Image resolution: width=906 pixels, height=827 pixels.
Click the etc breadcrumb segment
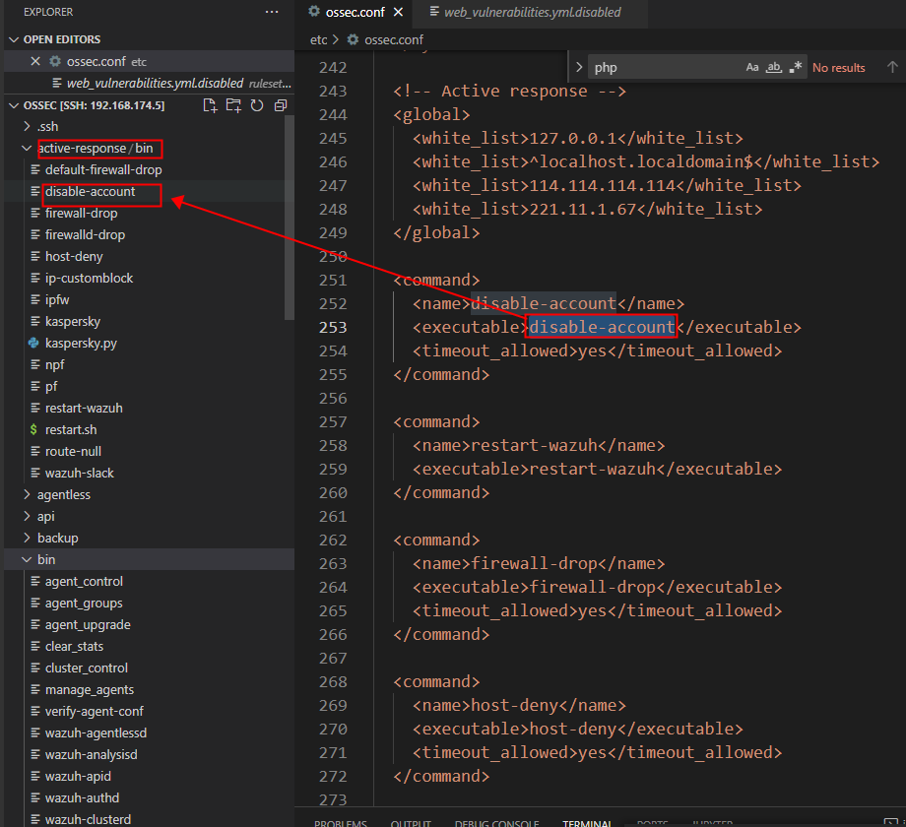pos(318,39)
